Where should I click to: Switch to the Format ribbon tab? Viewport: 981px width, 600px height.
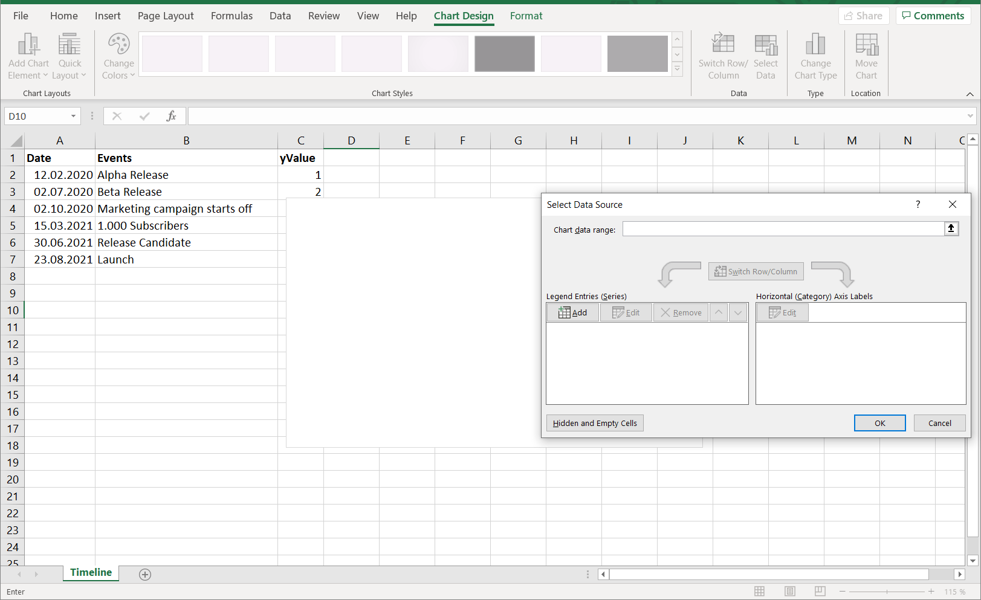[525, 16]
